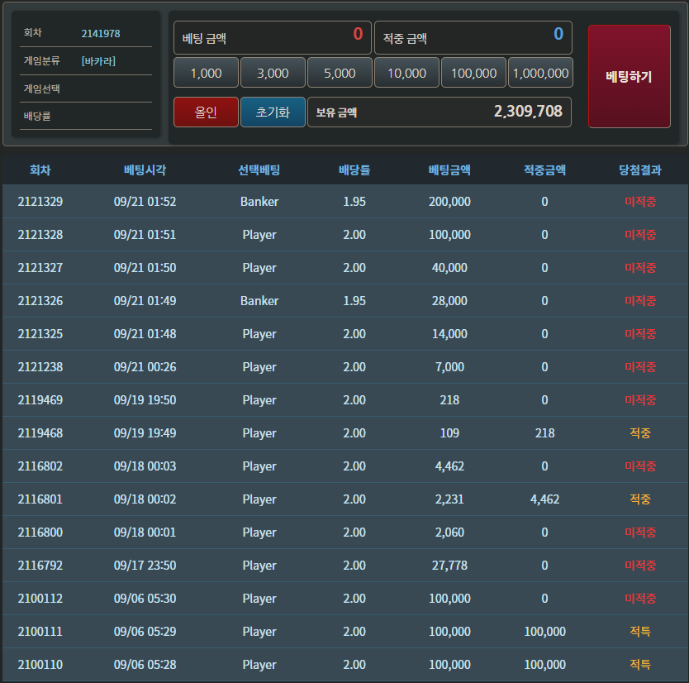Click the 당첨결과 column header
Screen dimensions: 689x683
(x=640, y=170)
